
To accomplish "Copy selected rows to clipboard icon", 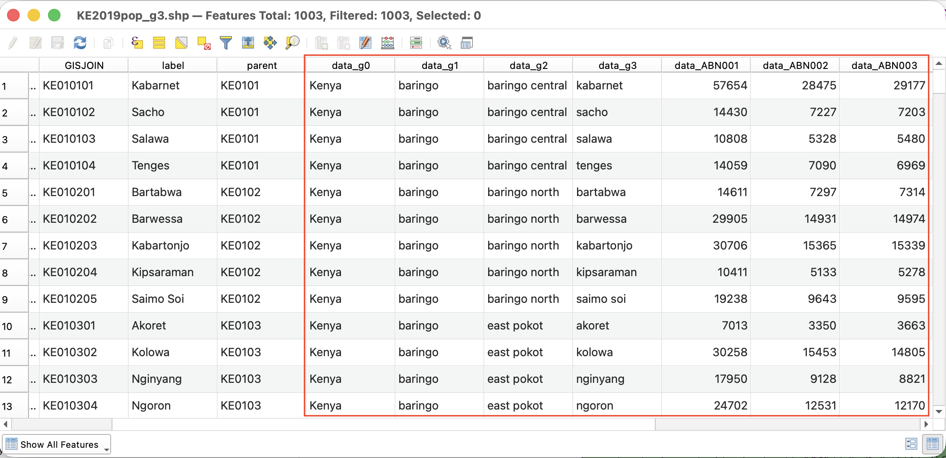I will click(108, 43).
